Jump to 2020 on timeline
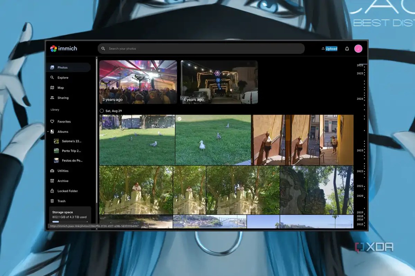The height and width of the screenshot is (276, 415). pyautogui.click(x=360, y=196)
